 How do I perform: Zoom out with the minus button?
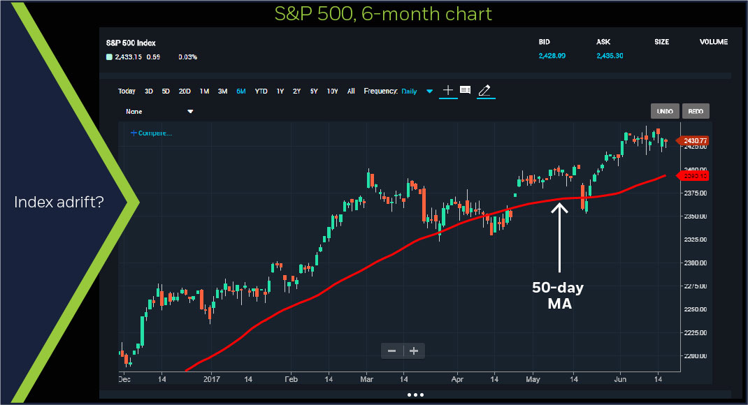click(391, 351)
